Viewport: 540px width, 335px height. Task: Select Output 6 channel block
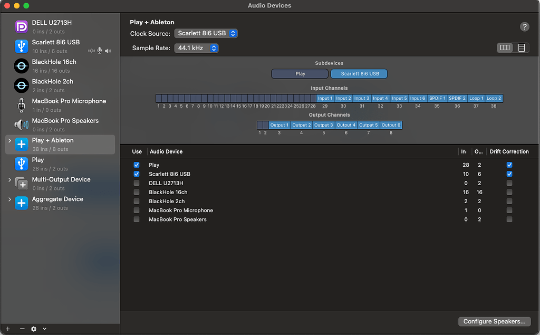(x=391, y=125)
